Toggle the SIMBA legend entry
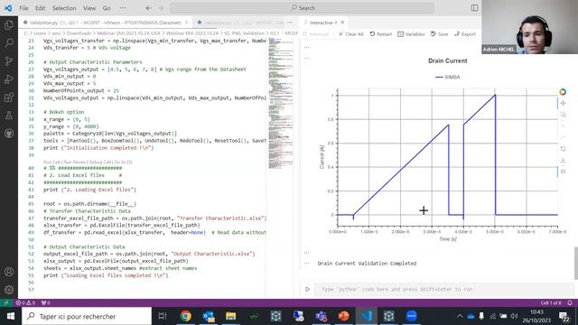This screenshot has width=578, height=325. [448, 77]
